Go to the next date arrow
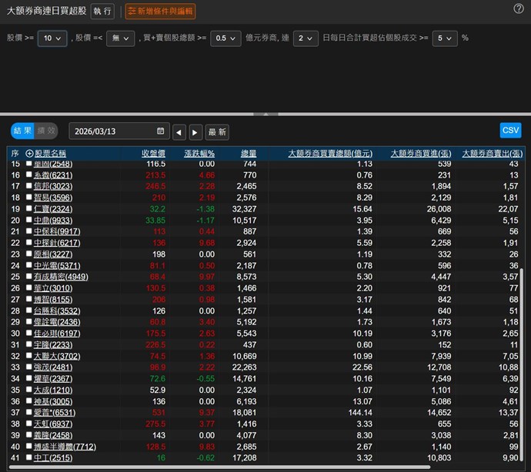The height and width of the screenshot is (472, 531). click(x=195, y=132)
